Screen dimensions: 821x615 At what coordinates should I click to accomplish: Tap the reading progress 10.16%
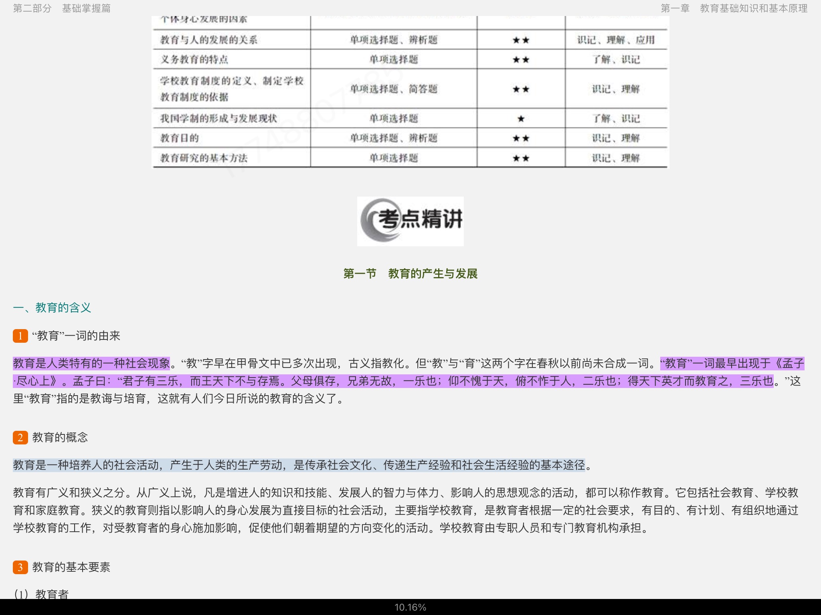coord(410,607)
